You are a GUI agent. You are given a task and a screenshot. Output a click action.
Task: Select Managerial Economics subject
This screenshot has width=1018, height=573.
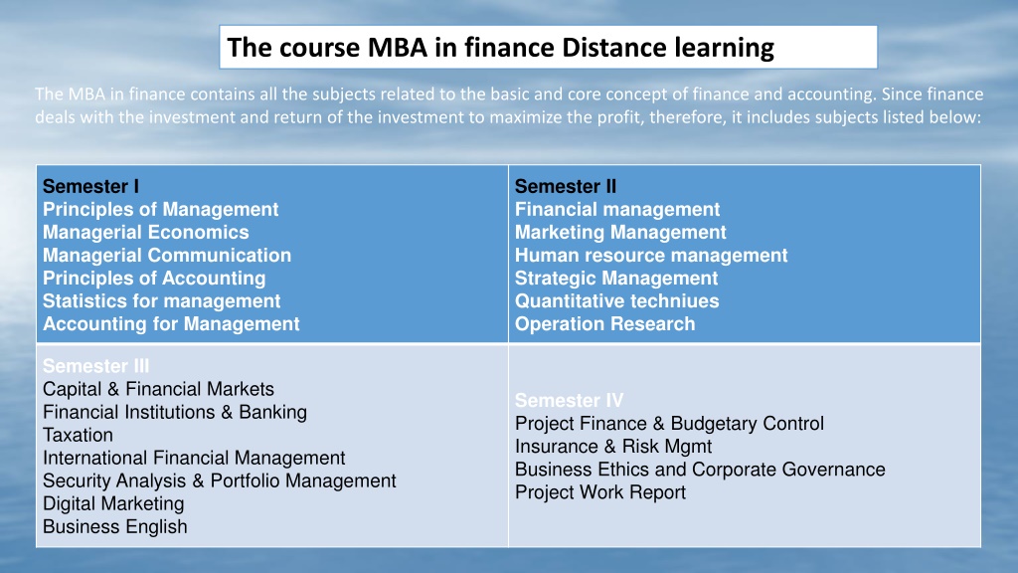(x=146, y=232)
